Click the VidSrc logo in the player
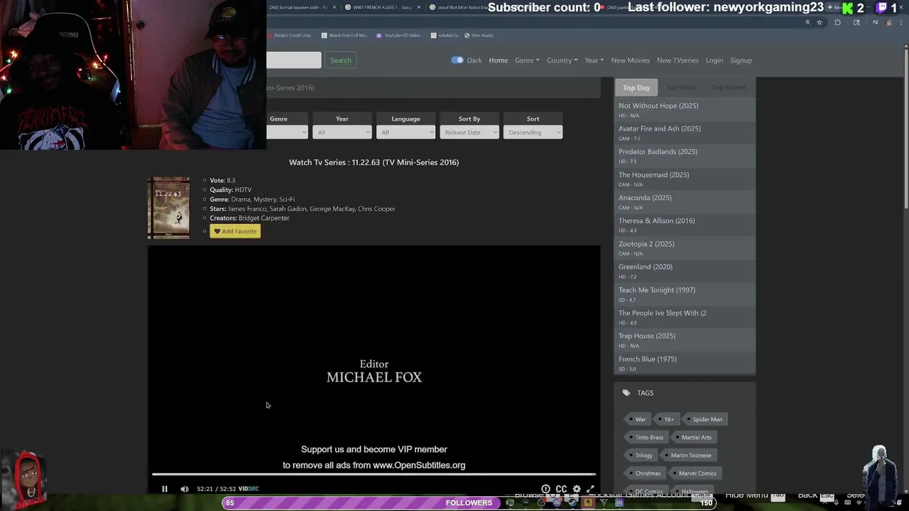909x511 pixels. coord(249,489)
